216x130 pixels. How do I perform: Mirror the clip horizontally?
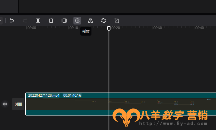coord(90,21)
